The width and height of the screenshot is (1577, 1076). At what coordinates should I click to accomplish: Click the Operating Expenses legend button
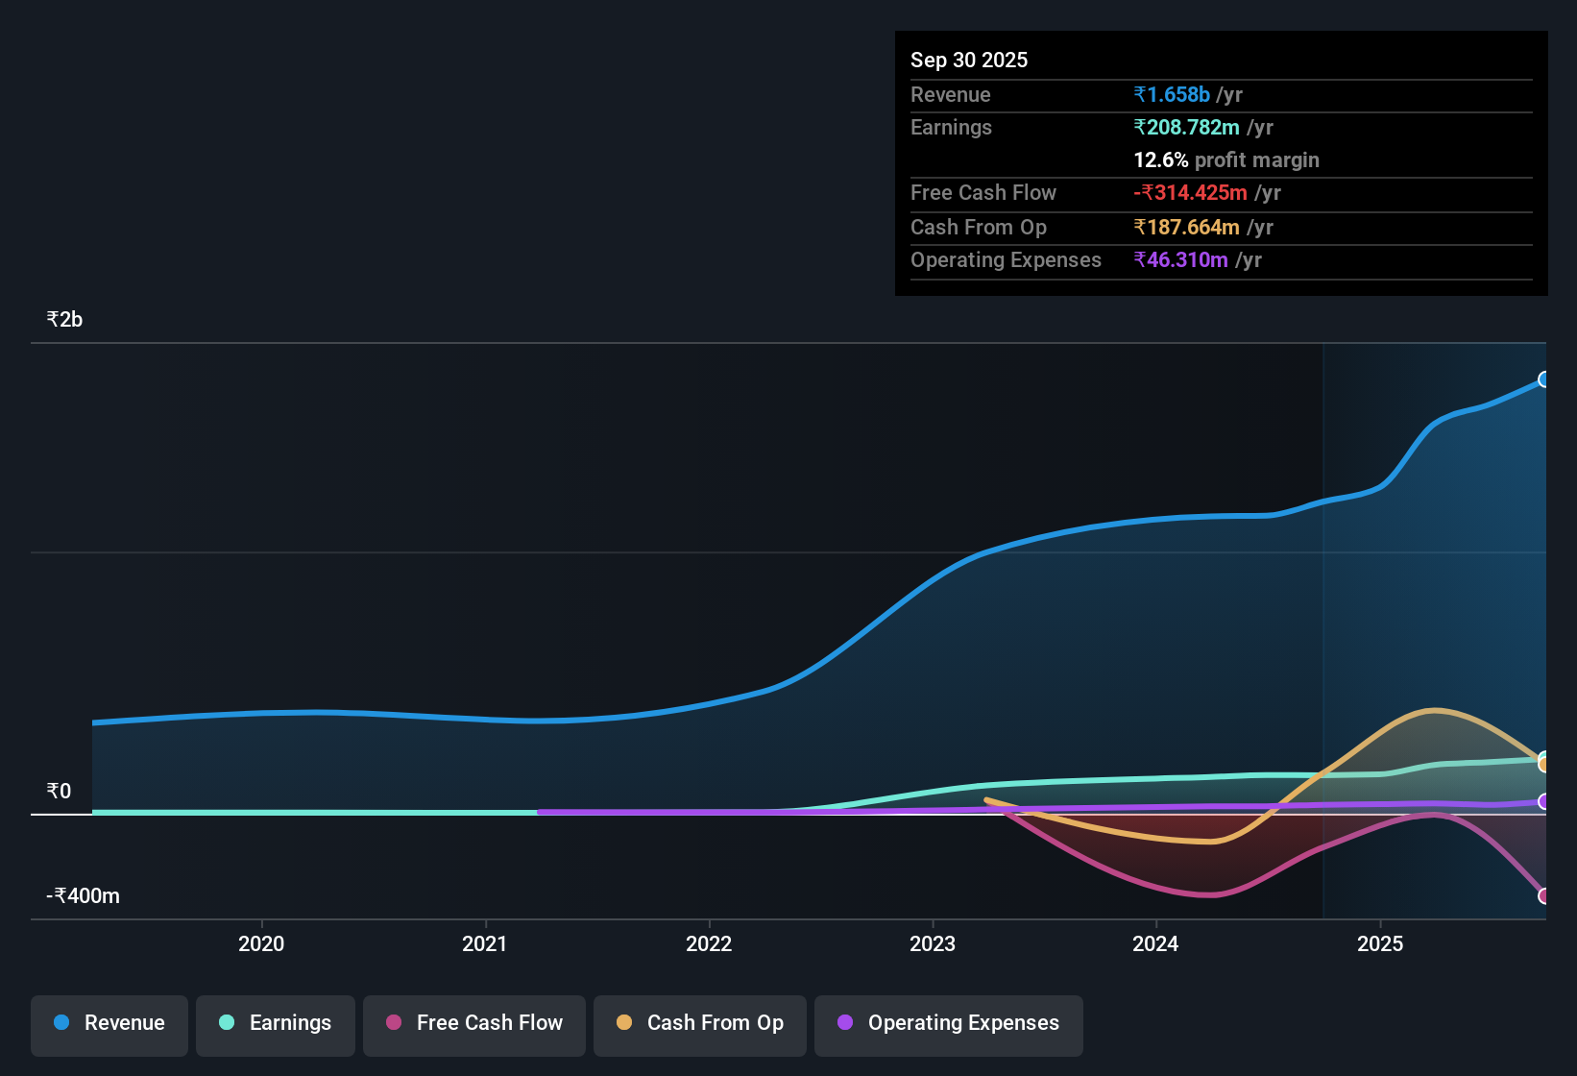948,1023
